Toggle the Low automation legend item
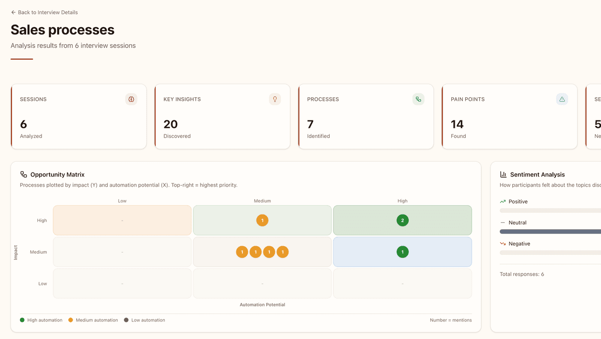The width and height of the screenshot is (601, 339). coord(144,319)
